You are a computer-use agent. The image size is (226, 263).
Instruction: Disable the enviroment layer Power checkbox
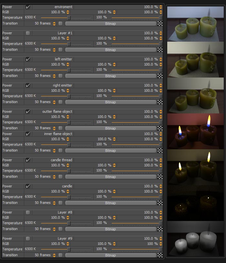[x=28, y=7]
